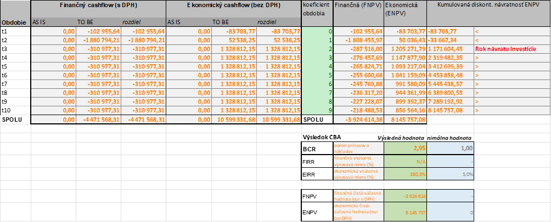Viewport: 551px width, 222px height.
Task: Click the red 'Rok návratu investície' cell
Action: pyautogui.click(x=511, y=49)
